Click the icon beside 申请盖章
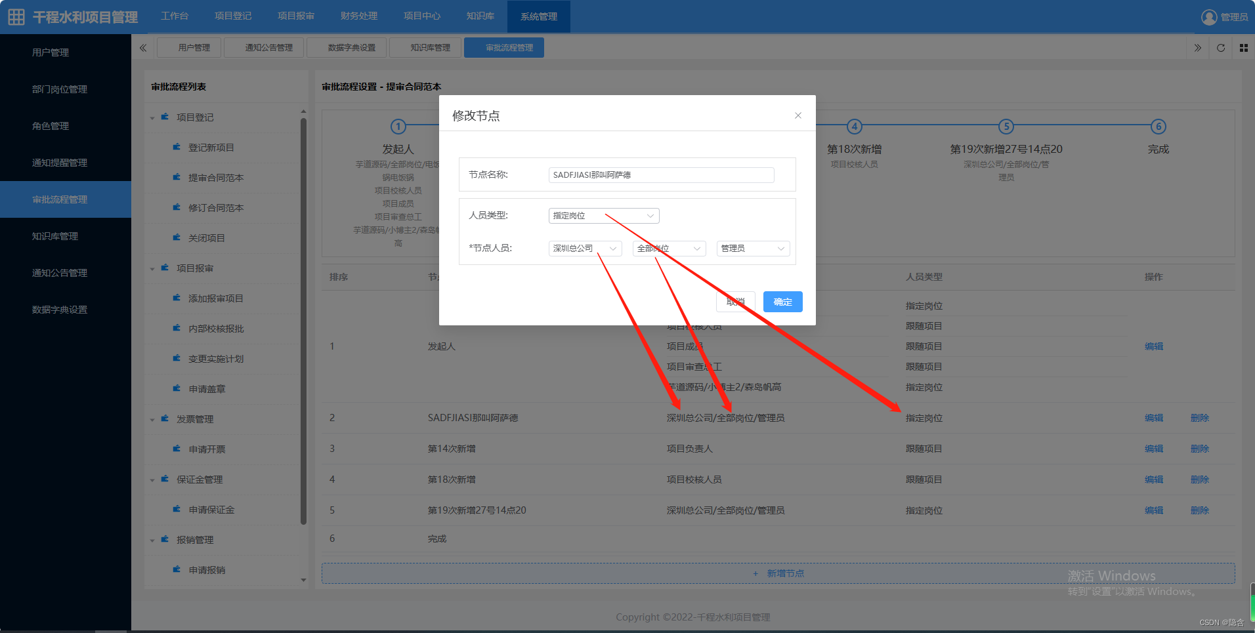The width and height of the screenshot is (1255, 633). click(177, 388)
